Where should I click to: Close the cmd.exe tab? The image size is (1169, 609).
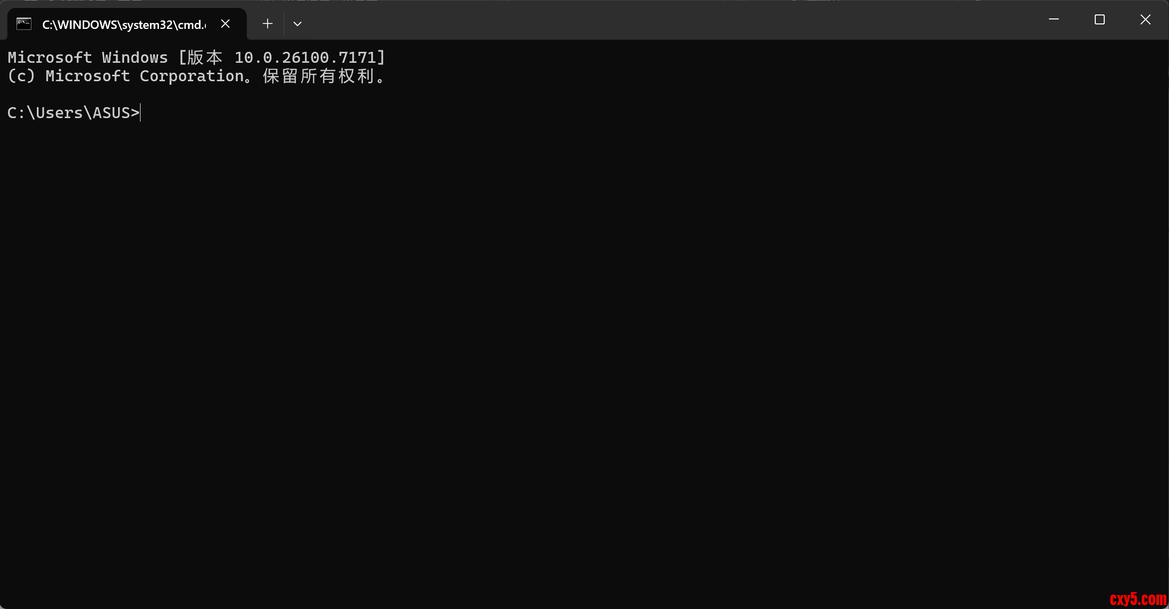pos(225,23)
